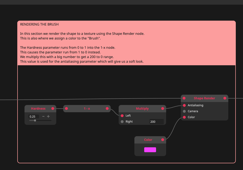Click Shape Render right header port

click(x=225, y=98)
